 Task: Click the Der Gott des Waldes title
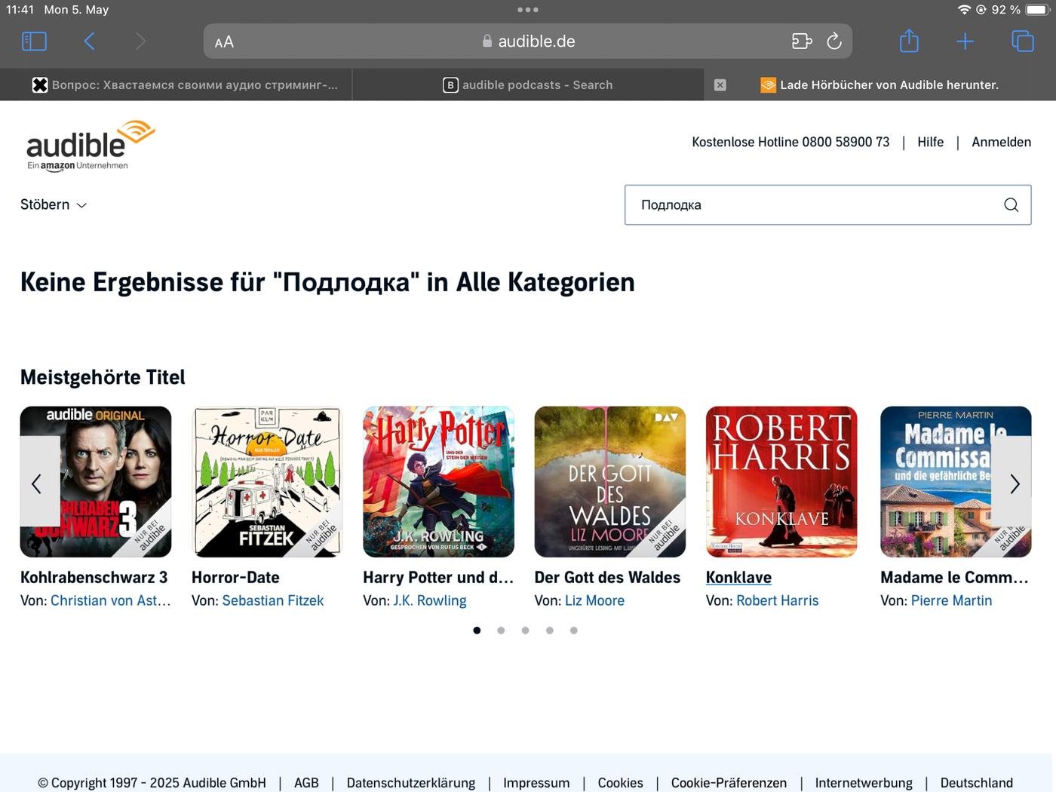coord(607,578)
